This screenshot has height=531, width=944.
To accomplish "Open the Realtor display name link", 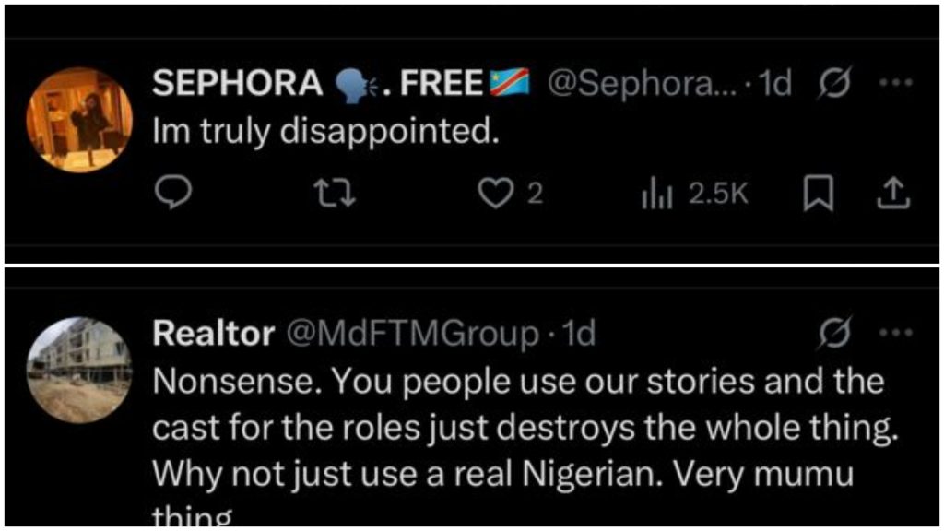I will pyautogui.click(x=213, y=335).
